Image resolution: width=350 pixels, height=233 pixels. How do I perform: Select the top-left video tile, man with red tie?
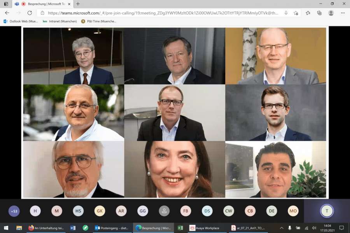click(x=73, y=56)
